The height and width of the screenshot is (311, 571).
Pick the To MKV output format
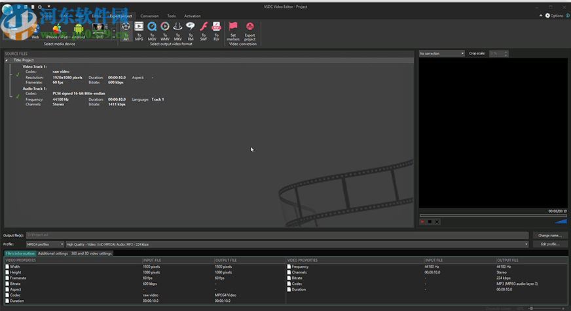click(177, 31)
